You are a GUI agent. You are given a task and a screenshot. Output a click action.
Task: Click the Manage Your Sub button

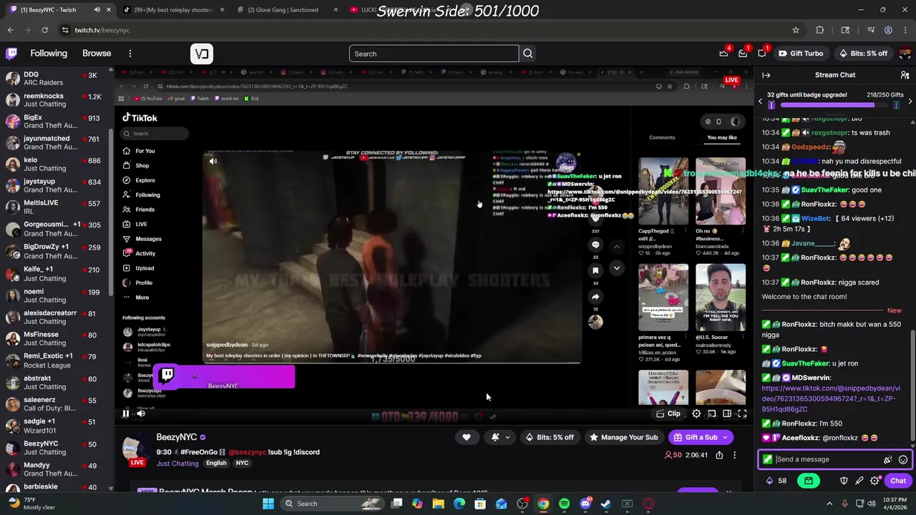click(623, 437)
